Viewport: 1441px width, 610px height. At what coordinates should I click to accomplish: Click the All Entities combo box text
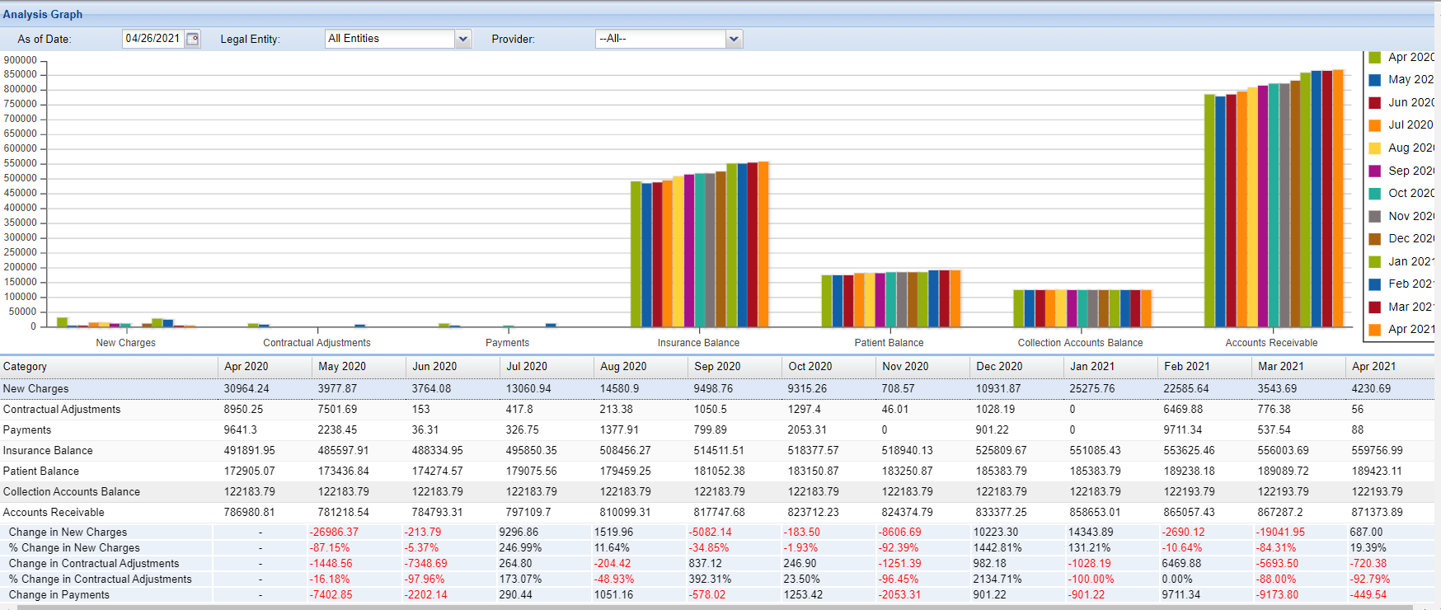click(389, 39)
